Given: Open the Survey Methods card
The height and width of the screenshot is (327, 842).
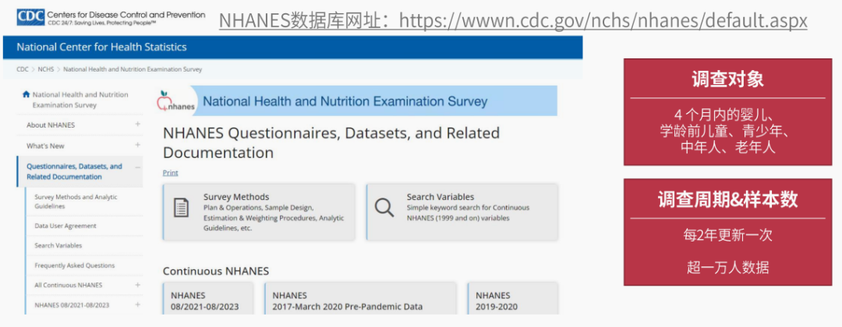Looking at the screenshot, I should click(x=259, y=212).
